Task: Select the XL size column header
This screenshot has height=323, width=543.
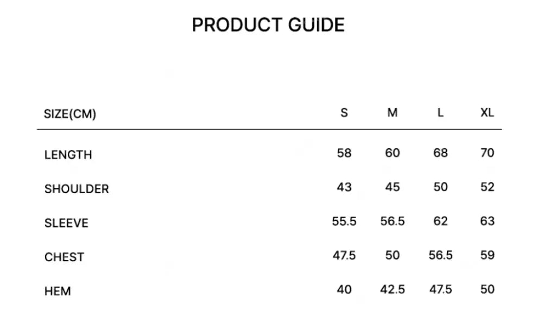Action: pos(487,113)
